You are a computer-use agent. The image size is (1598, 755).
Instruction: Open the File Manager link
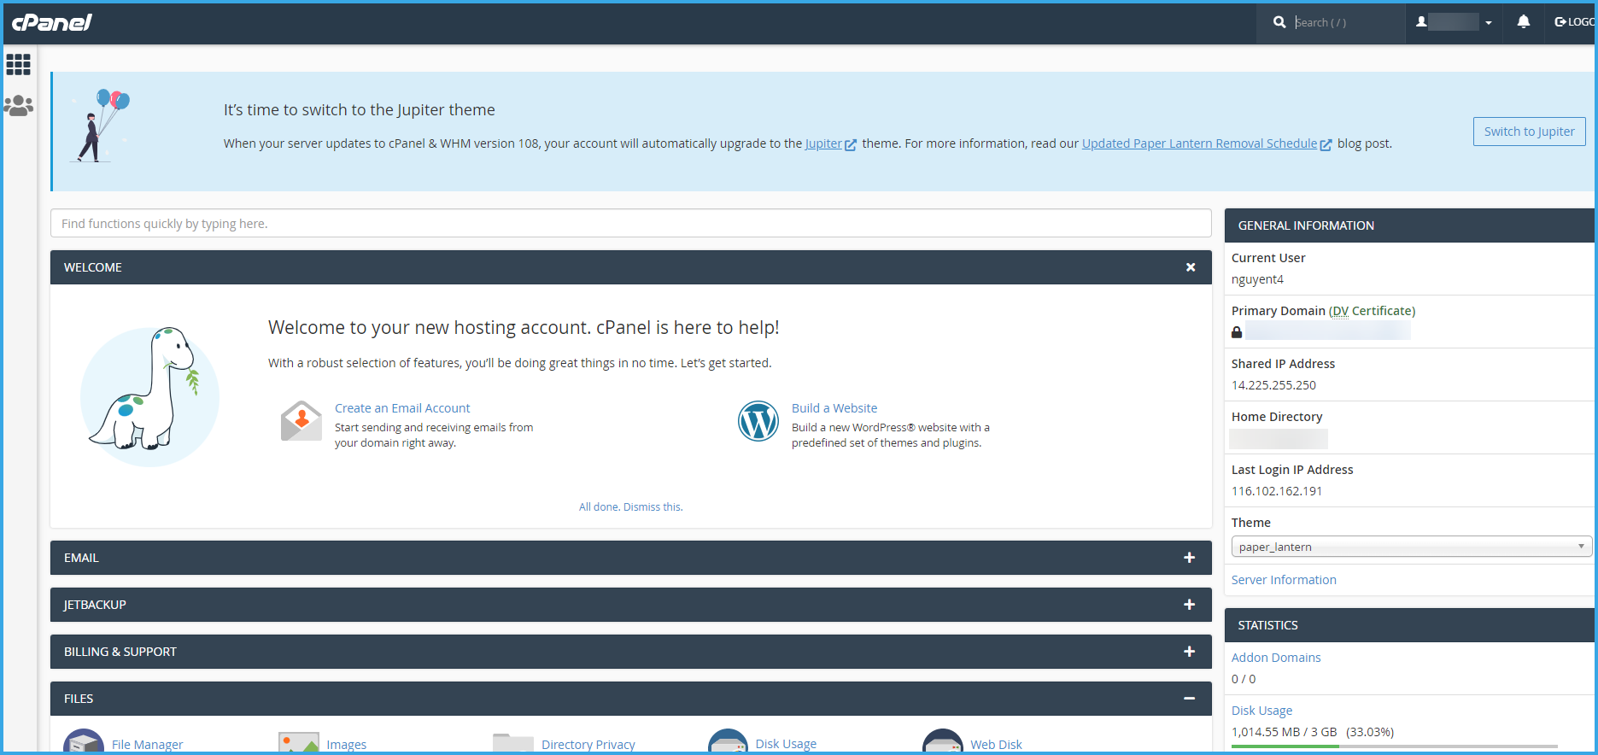coord(147,745)
